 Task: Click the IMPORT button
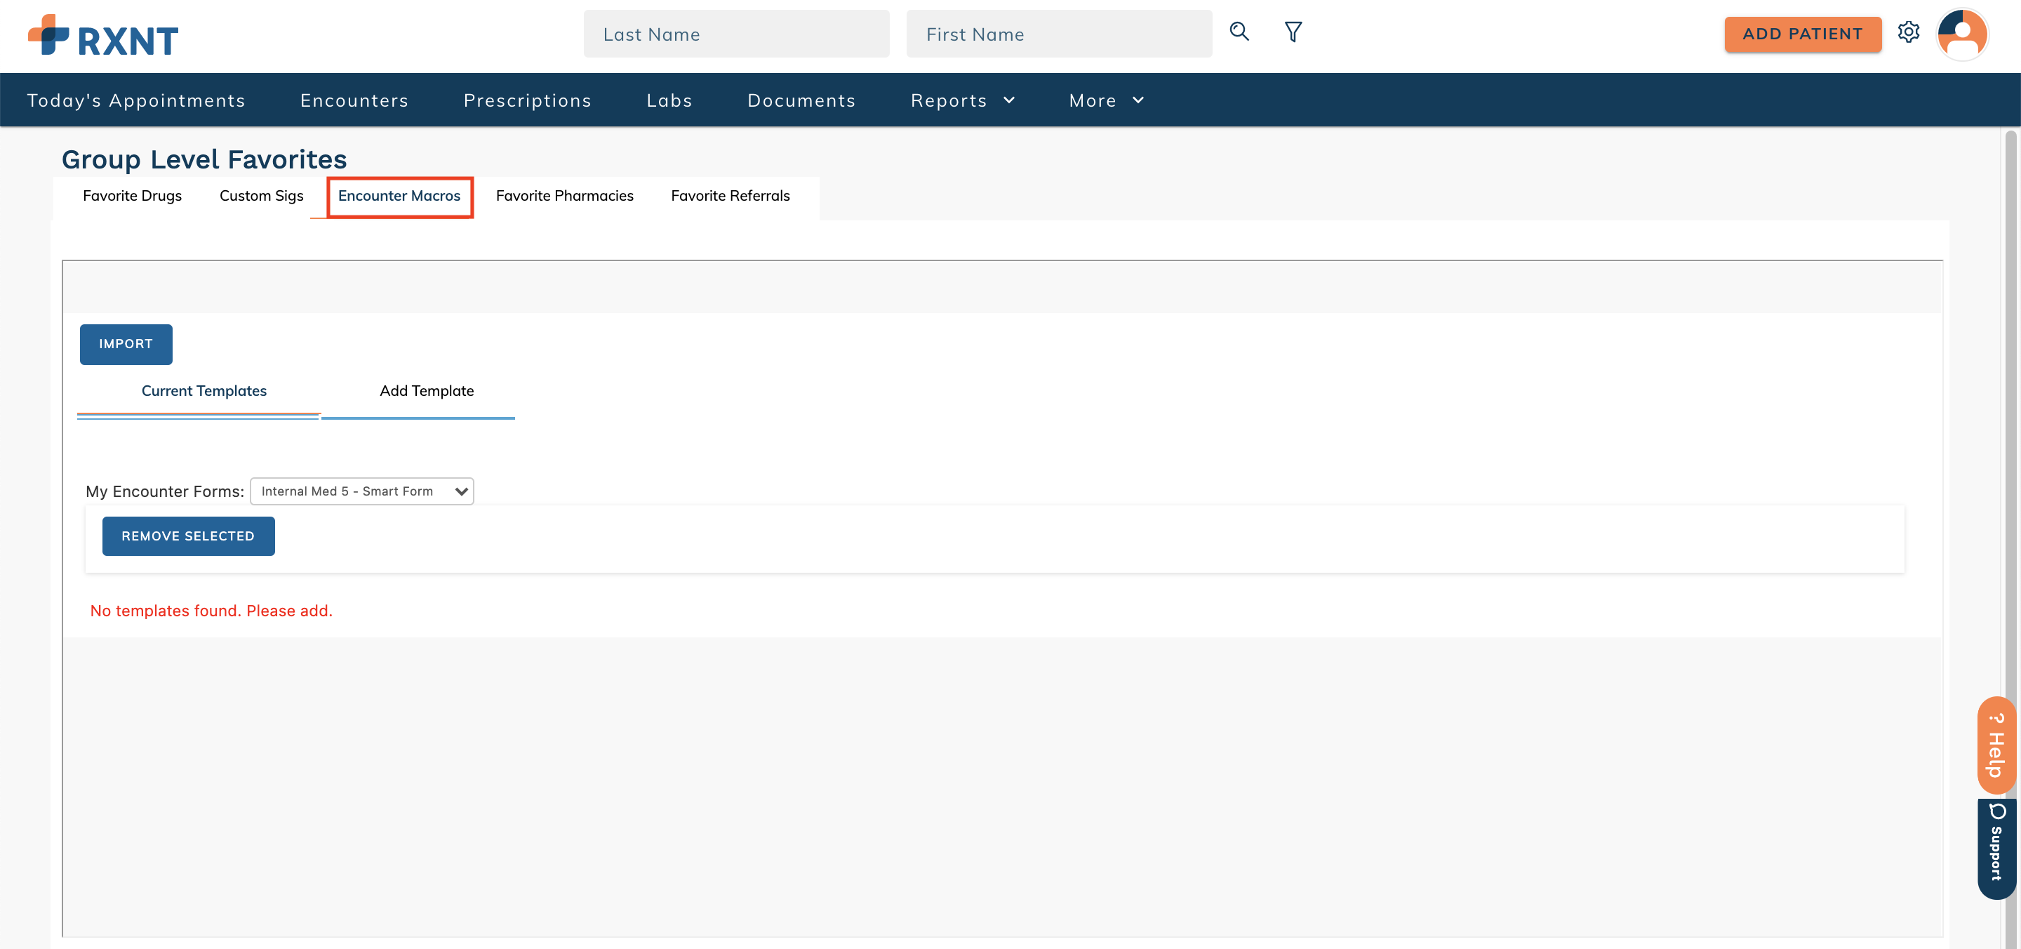(126, 344)
